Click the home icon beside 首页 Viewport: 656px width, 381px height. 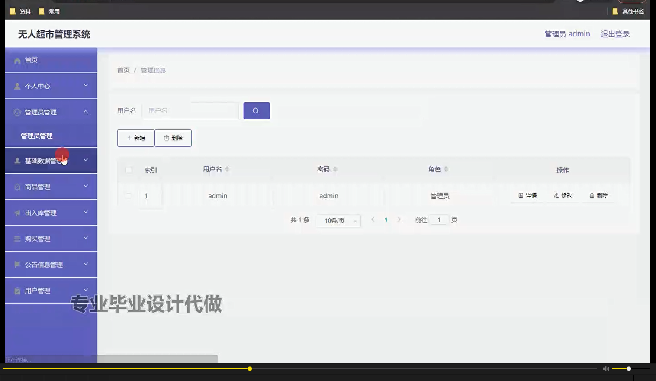pos(16,60)
